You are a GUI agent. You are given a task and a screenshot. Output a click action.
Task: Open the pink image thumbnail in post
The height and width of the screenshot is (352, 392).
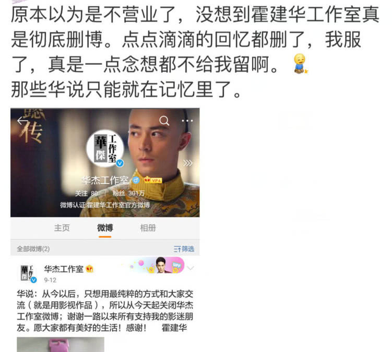coord(61,345)
